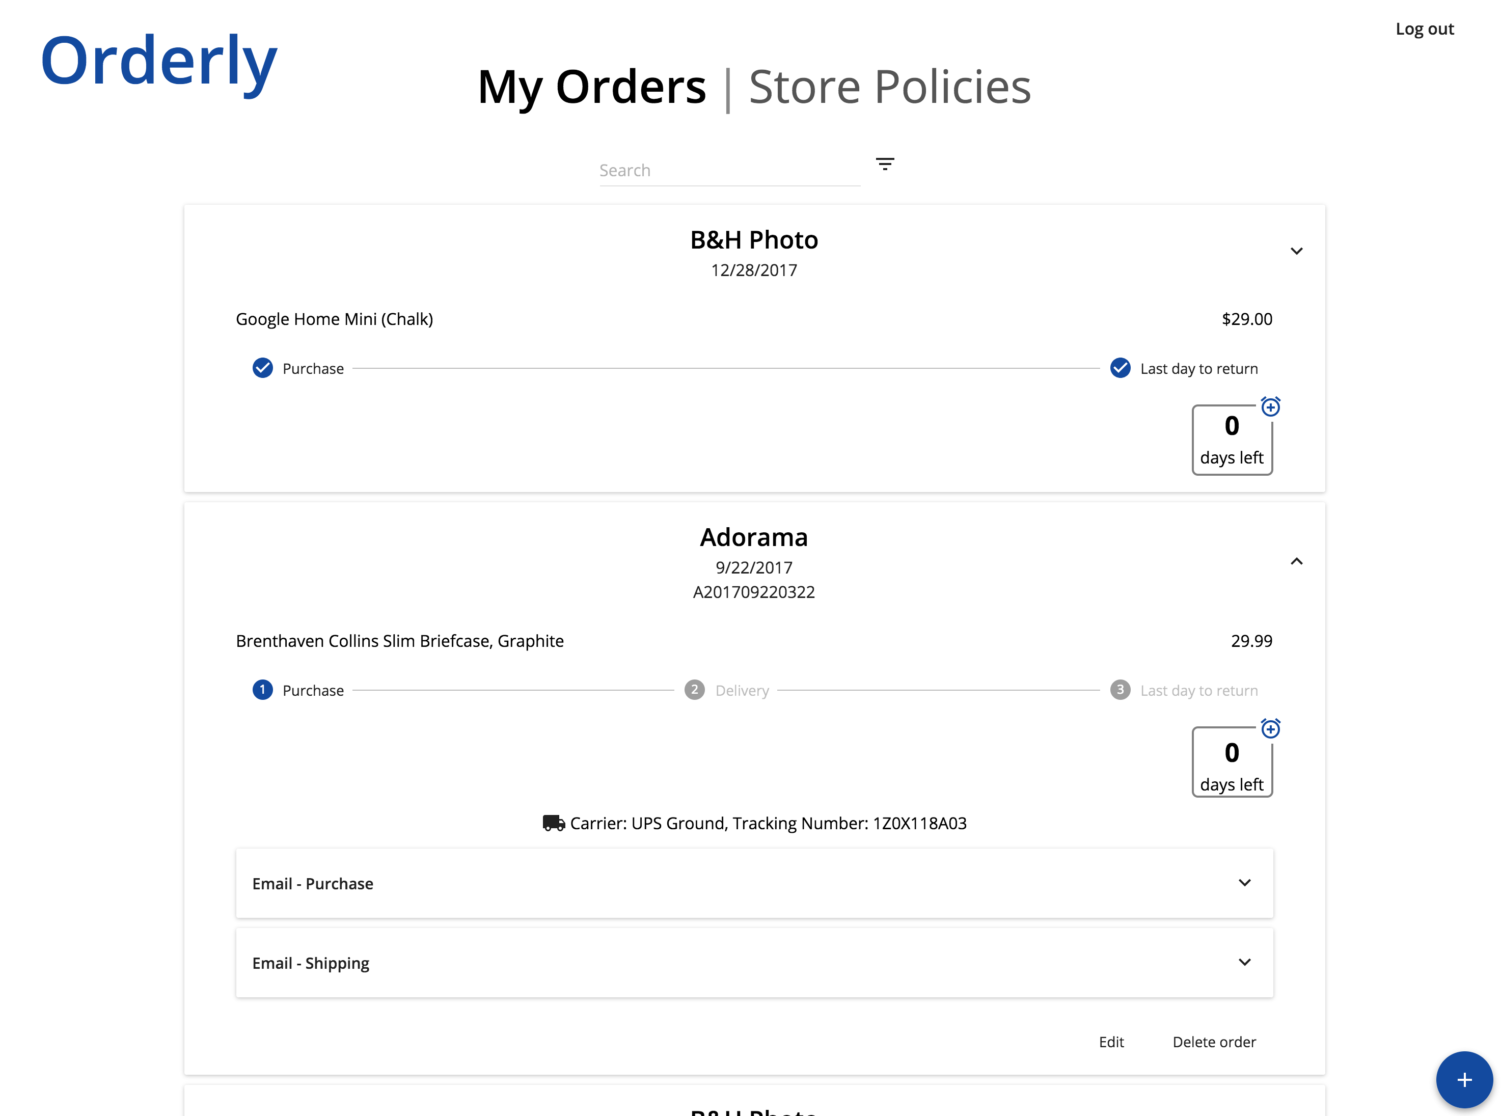
Task: Click the 12/28/2017 order date
Action: click(x=753, y=270)
